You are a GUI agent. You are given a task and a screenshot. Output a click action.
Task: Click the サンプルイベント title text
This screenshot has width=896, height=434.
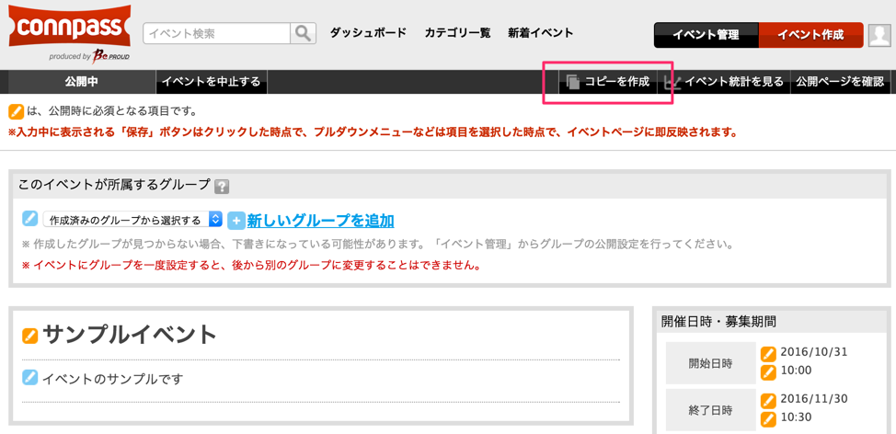coord(130,335)
